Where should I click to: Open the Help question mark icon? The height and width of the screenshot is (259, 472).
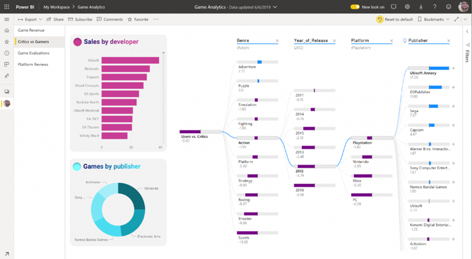[435, 6]
